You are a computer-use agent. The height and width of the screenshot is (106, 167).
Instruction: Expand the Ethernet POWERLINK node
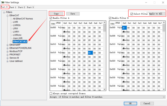7,48
